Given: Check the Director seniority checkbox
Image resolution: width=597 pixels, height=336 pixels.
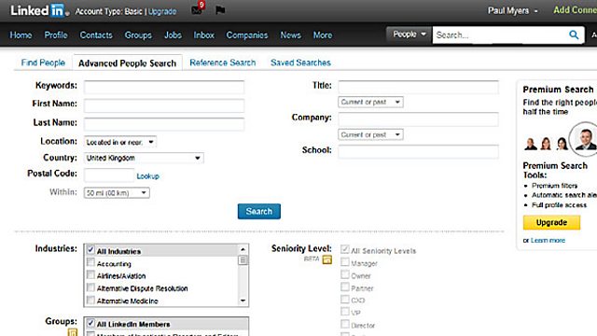Looking at the screenshot, I should coord(345,324).
